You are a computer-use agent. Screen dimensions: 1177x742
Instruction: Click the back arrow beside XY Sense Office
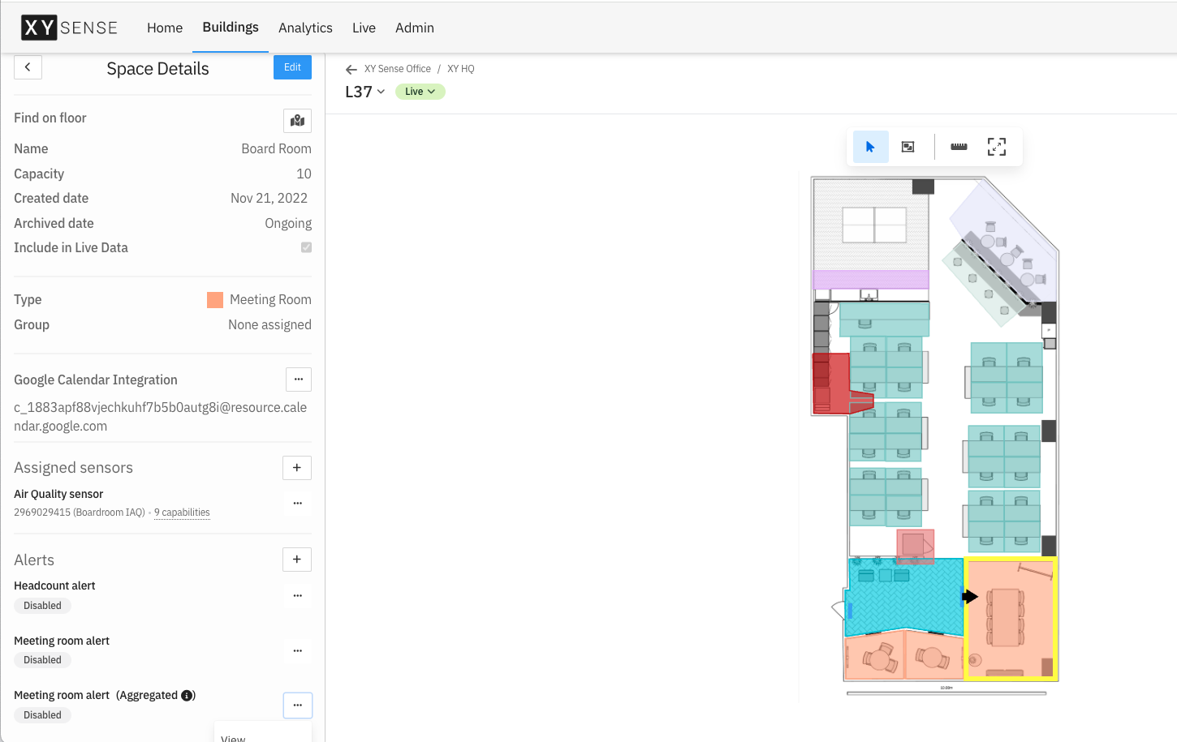351,70
